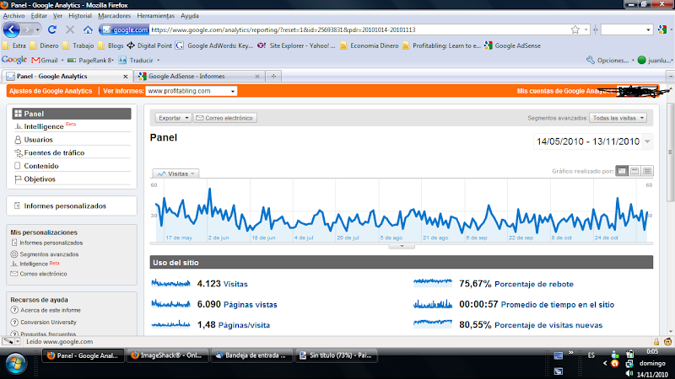Open the Ayuda menu
The height and width of the screenshot is (379, 675).
[189, 16]
